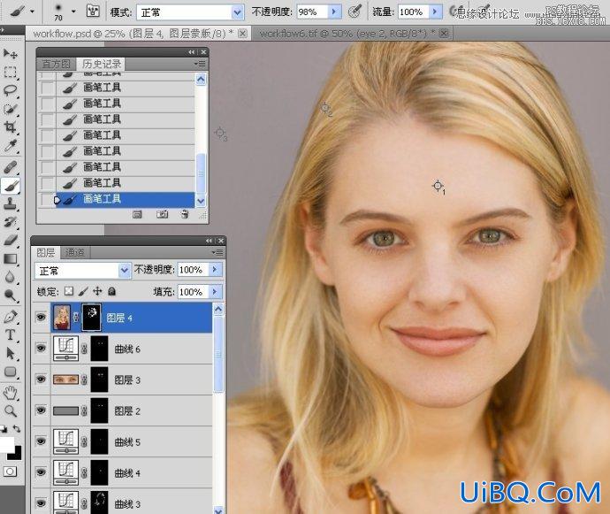The image size is (610, 514).
Task: Switch to the 直方图 tab
Action: [x=57, y=64]
